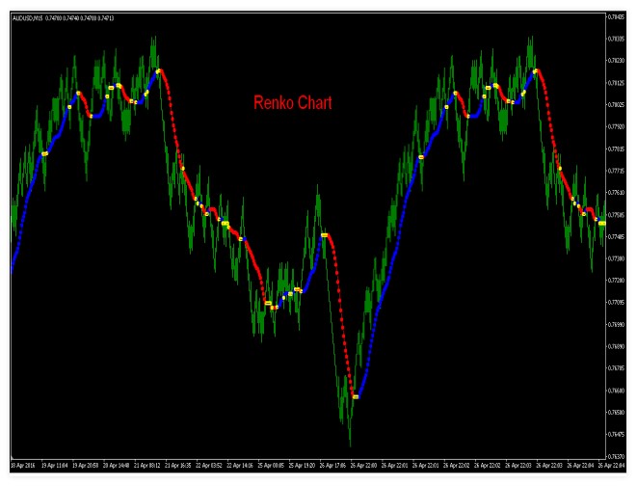Click the 19 Apr 11:04 time label
This screenshot has width=637, height=486.
point(54,466)
